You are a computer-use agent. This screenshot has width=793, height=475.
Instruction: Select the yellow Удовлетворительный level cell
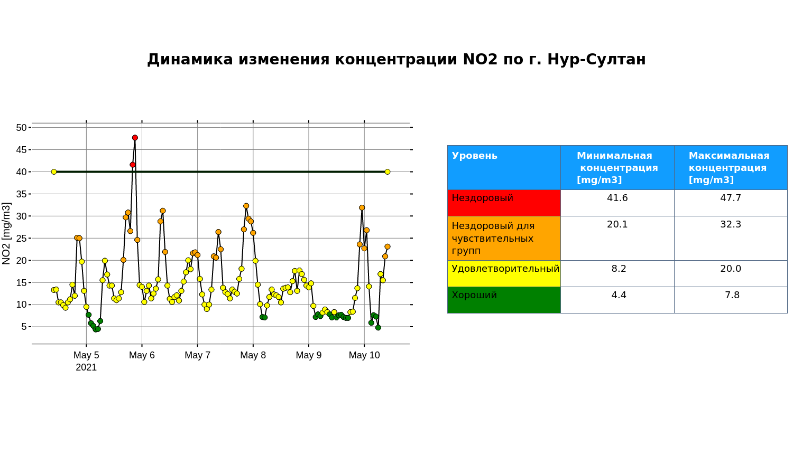(504, 273)
